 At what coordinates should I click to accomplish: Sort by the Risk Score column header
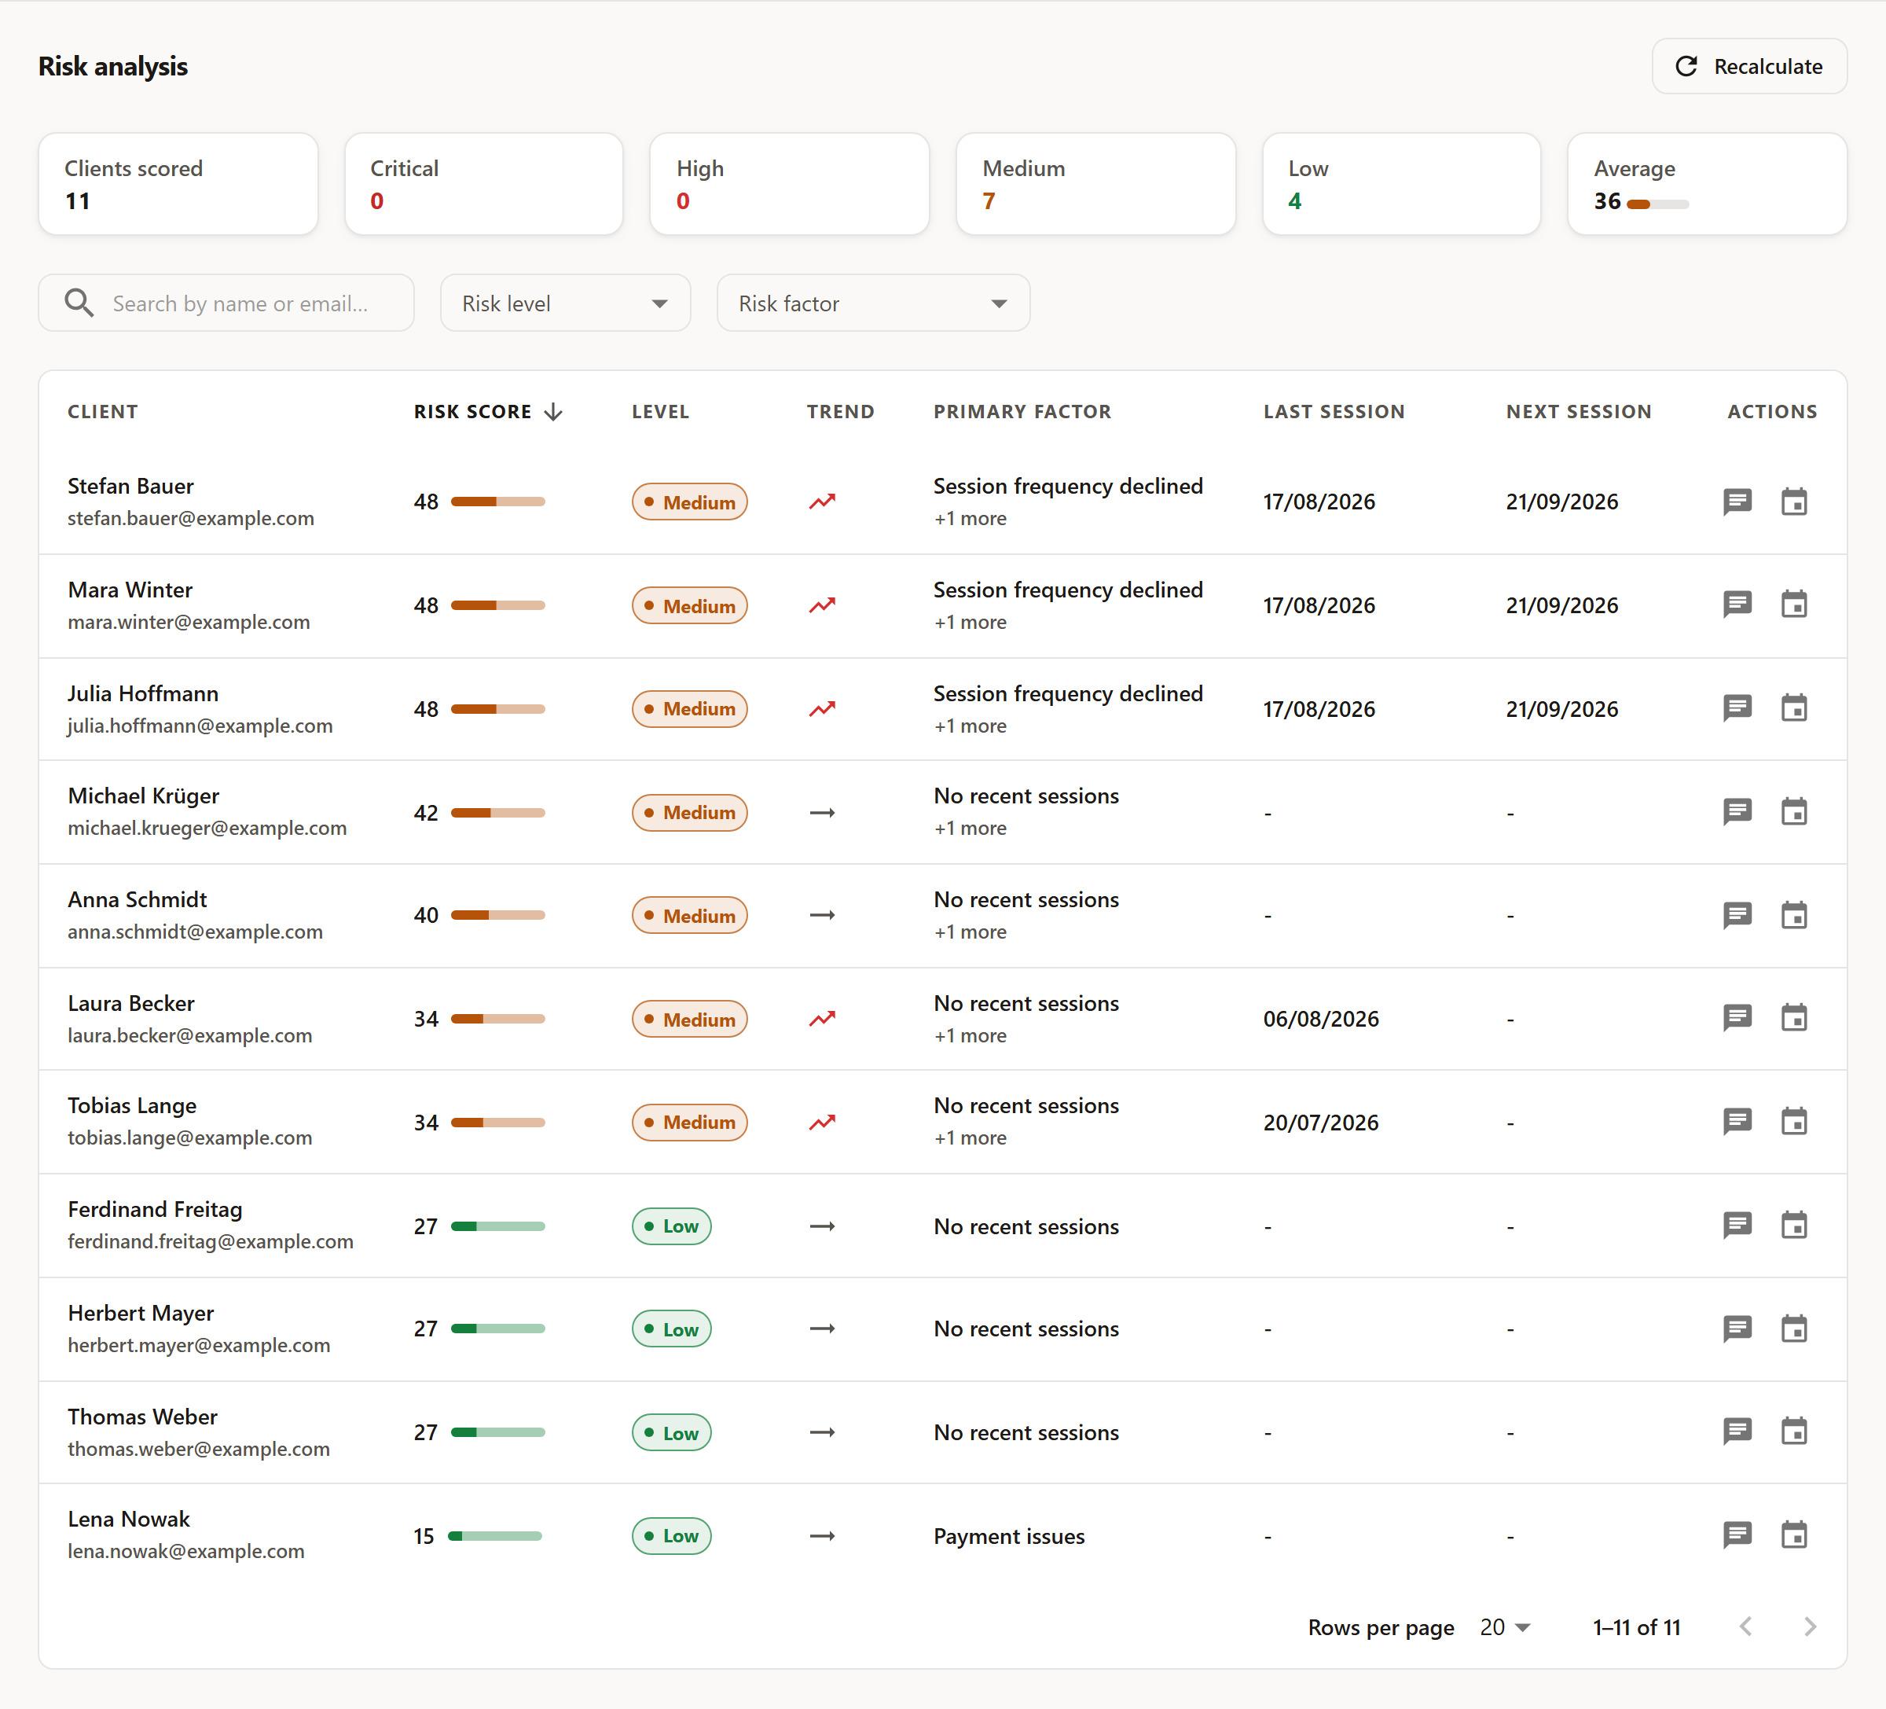tap(487, 412)
